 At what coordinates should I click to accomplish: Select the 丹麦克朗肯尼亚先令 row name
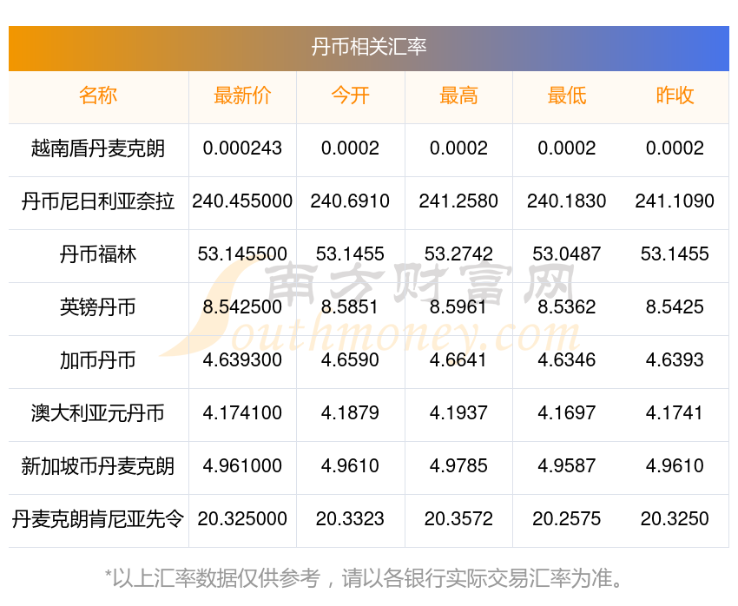tap(98, 519)
